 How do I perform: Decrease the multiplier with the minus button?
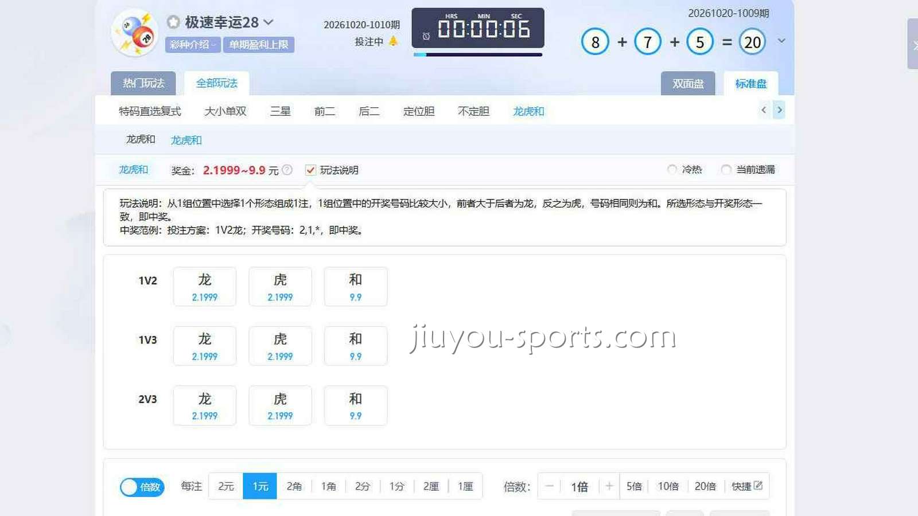[x=549, y=486]
